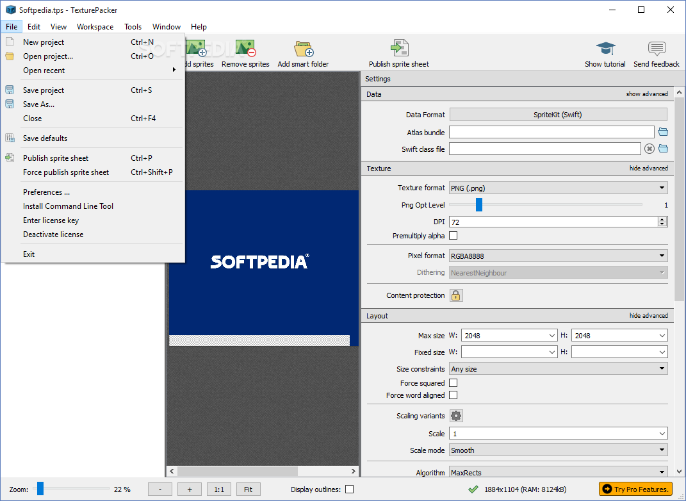
Task: Click the SpriteKit (Swift) Data Format button
Action: 559,115
